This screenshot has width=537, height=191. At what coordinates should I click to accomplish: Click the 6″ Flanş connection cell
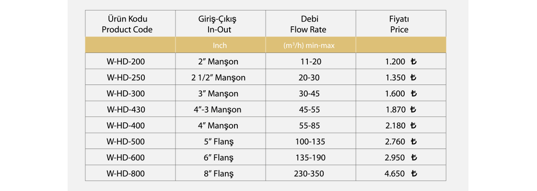(x=218, y=158)
